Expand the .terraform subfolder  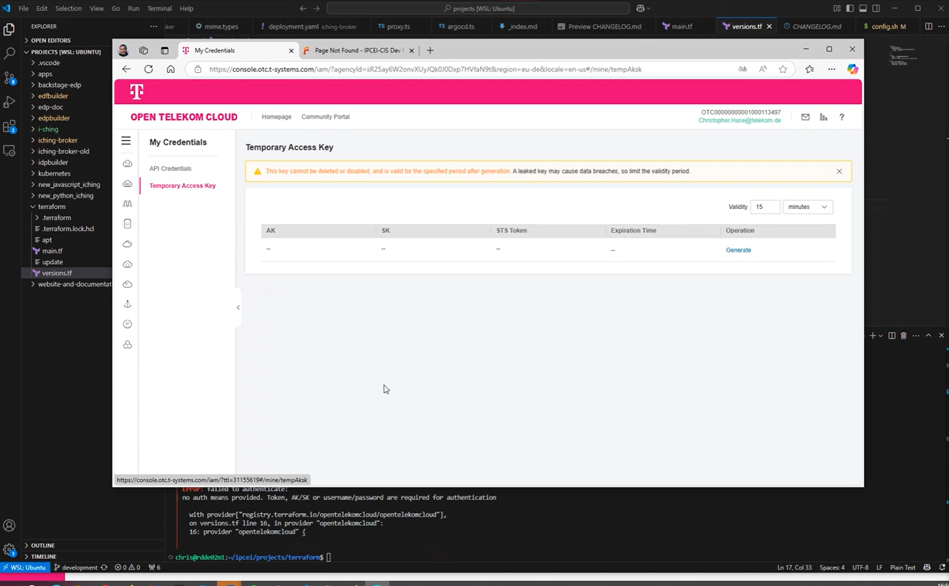56,218
